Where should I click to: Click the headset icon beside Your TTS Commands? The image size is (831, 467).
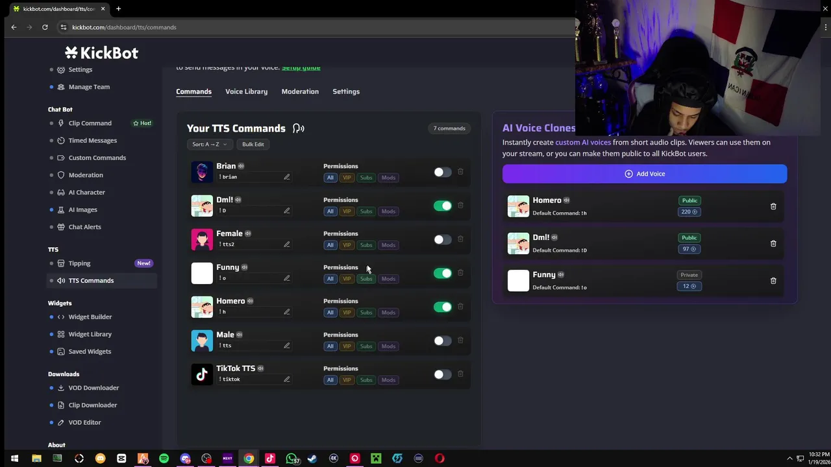[x=298, y=128]
